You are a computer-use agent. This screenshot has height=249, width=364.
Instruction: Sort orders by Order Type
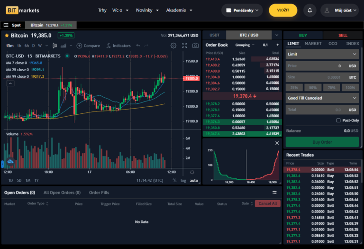point(38,203)
